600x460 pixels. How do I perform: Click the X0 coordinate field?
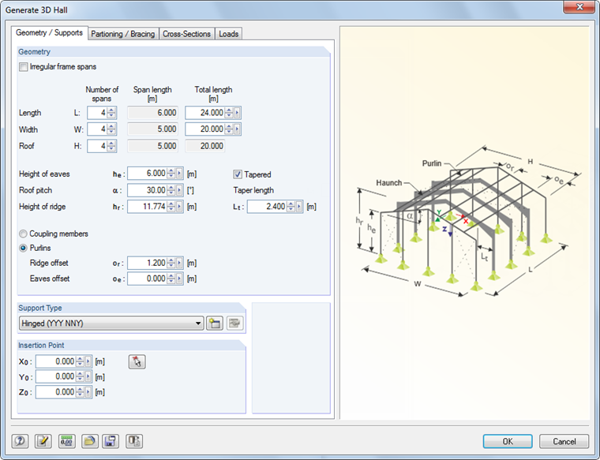[x=56, y=361]
